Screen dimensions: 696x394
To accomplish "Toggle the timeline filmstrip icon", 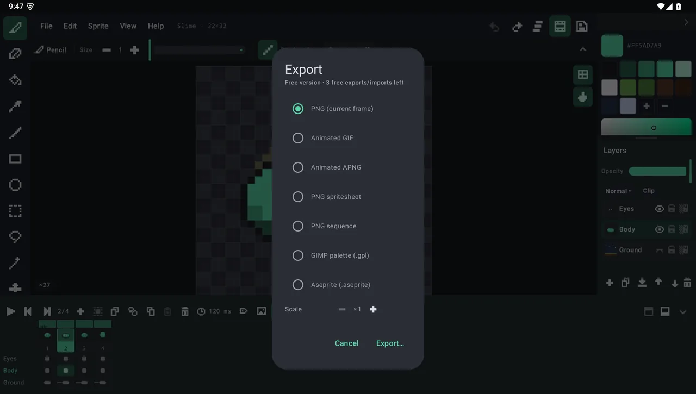I will (560, 26).
